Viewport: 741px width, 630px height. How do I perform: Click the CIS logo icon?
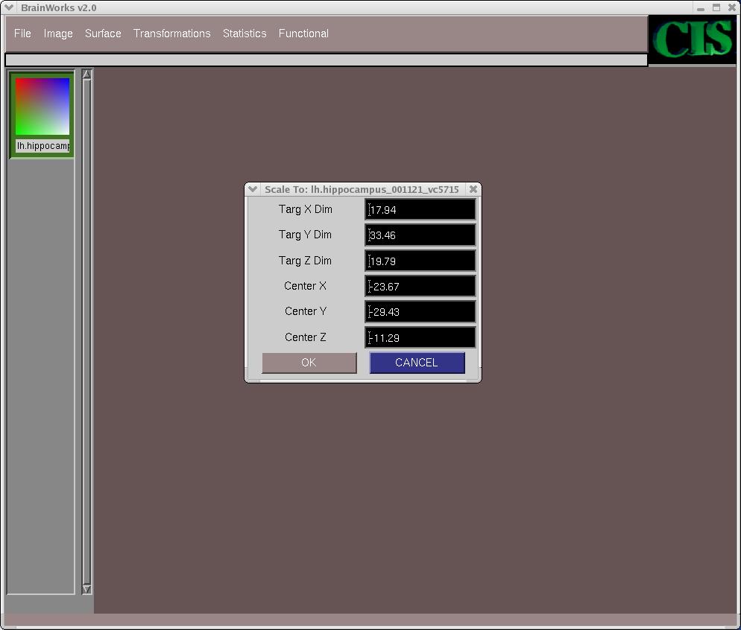click(693, 39)
